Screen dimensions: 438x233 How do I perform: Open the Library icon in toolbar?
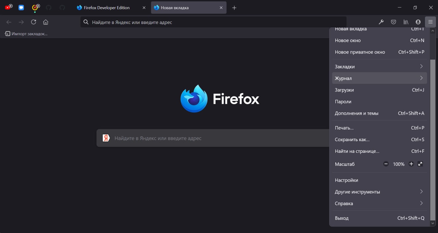pyautogui.click(x=406, y=22)
